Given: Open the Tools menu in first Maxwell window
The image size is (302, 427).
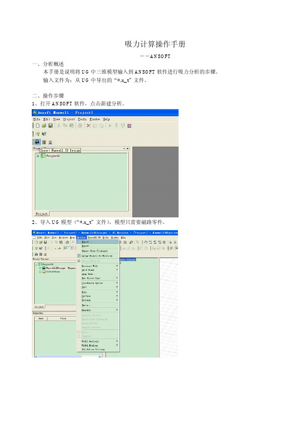Looking at the screenshot, I should point(82,119).
